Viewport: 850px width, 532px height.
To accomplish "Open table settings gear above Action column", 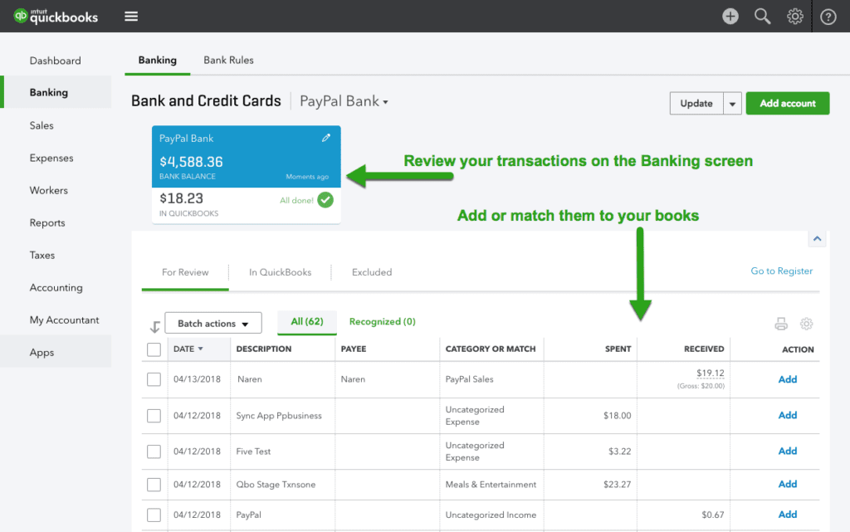I will pyautogui.click(x=806, y=324).
